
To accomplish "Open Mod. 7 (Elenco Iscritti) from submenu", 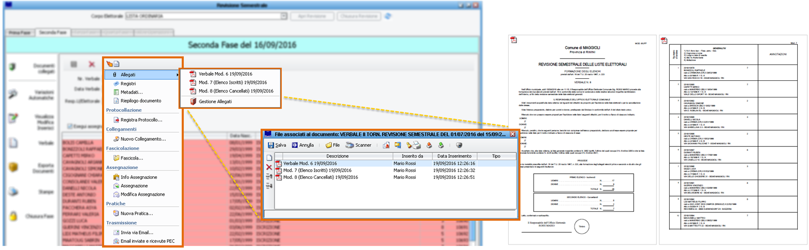I will 232,82.
